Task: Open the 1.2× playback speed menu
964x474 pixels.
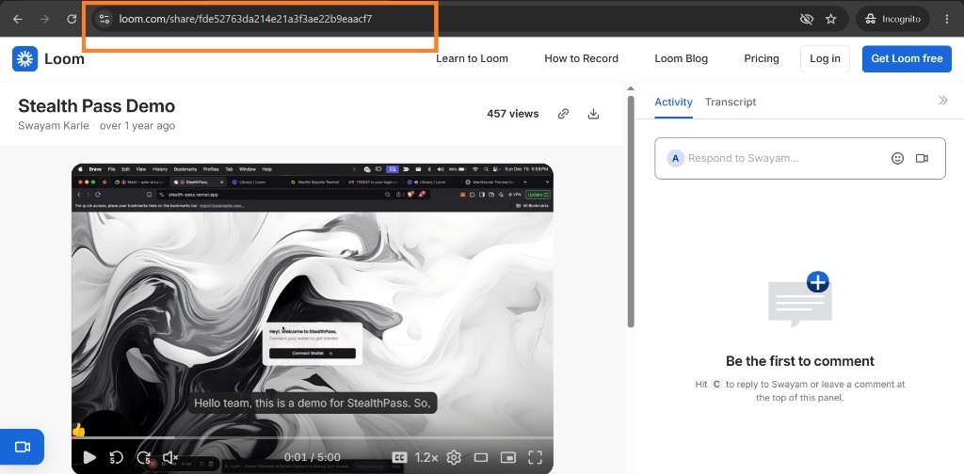Action: click(x=426, y=457)
